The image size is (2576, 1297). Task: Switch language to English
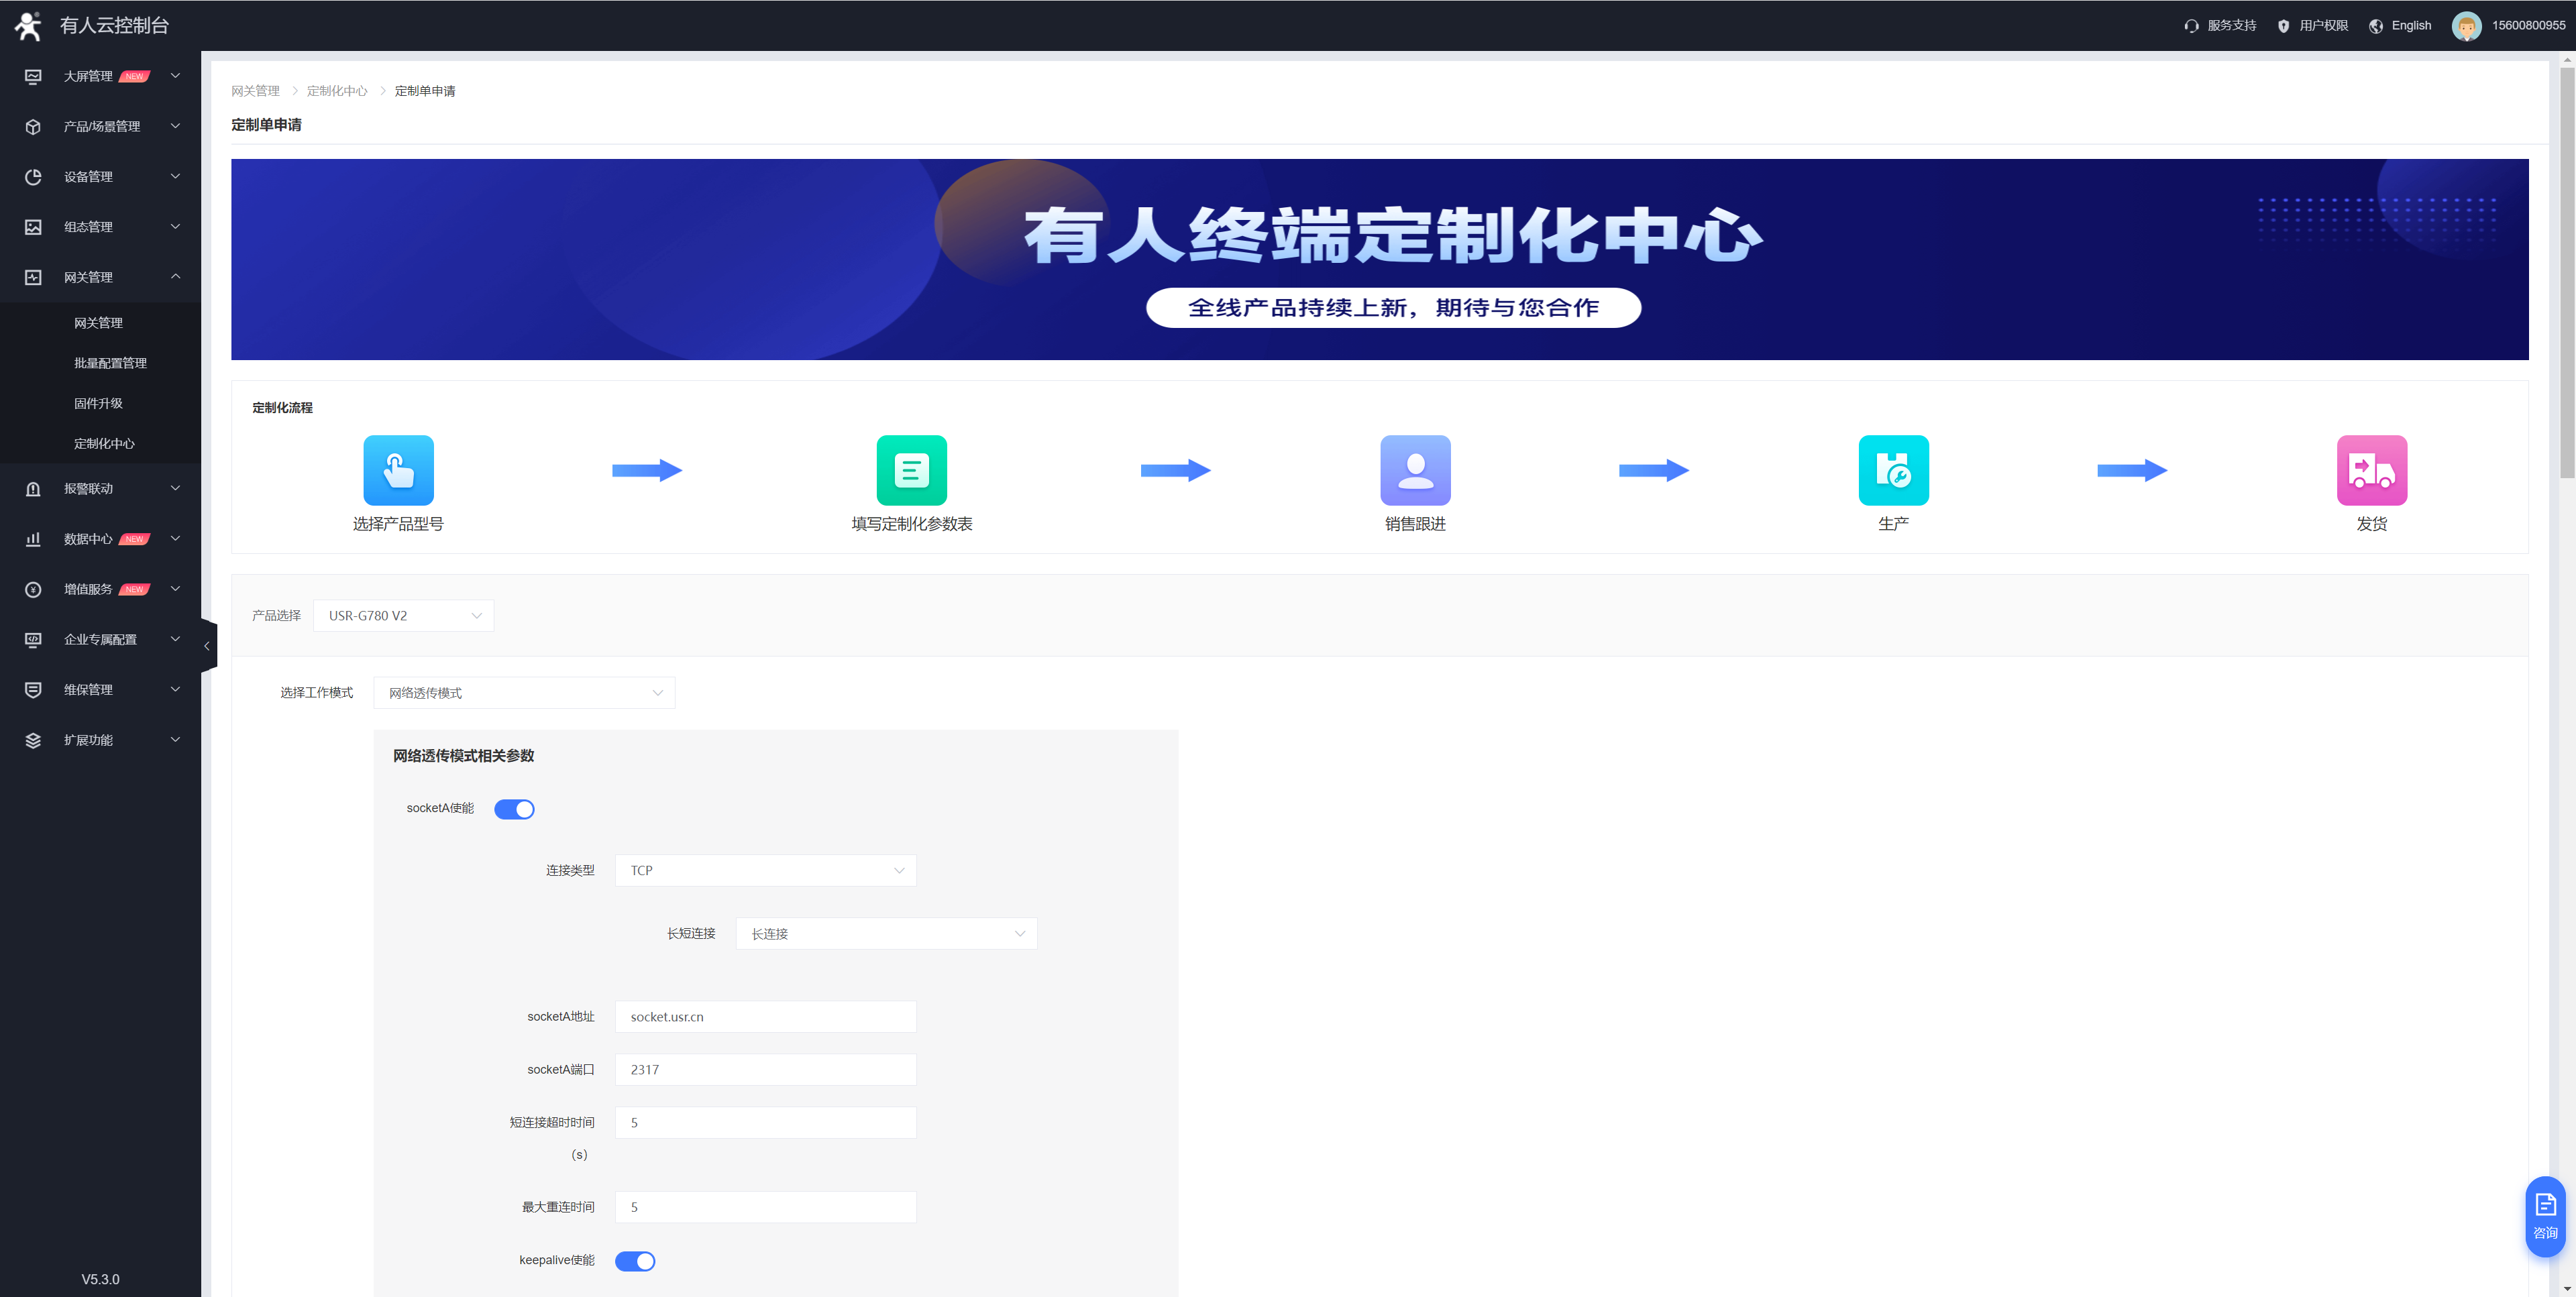coord(2411,26)
